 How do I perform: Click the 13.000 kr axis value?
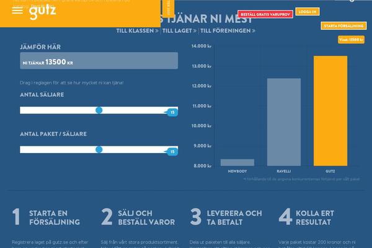[201, 66]
